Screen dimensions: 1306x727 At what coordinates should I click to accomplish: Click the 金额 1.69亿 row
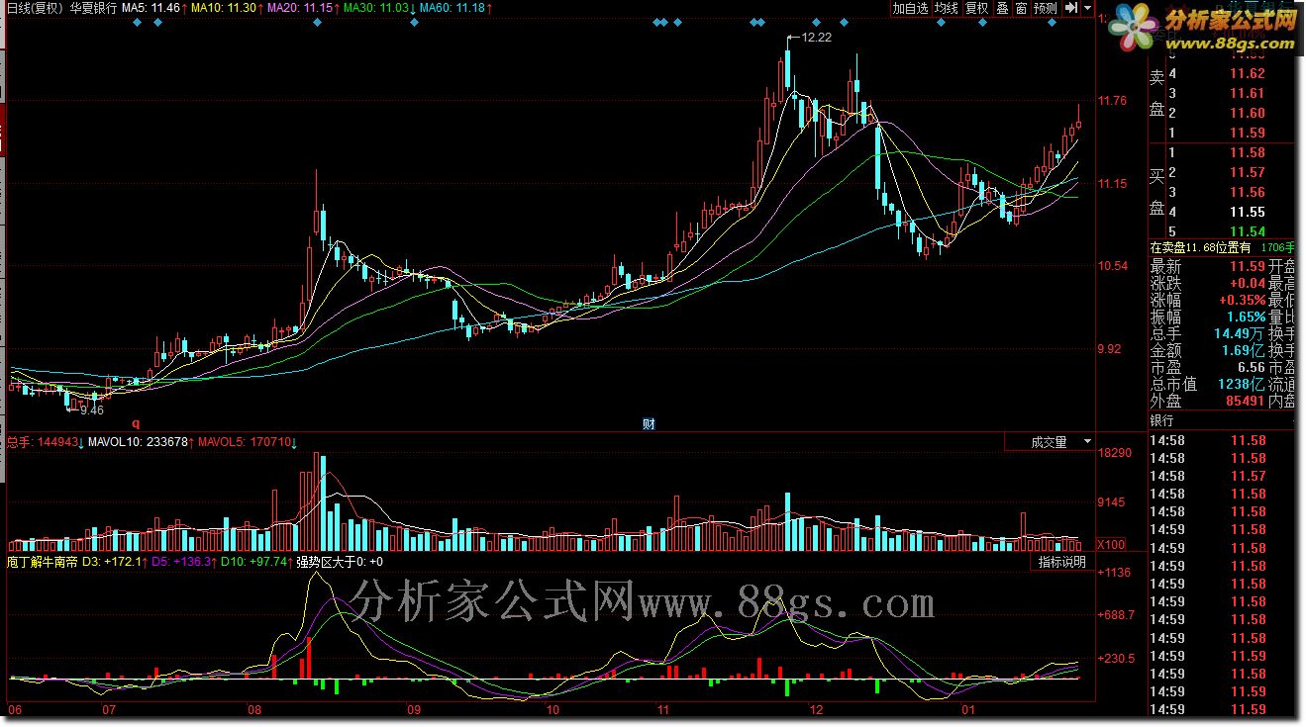[x=1208, y=350]
